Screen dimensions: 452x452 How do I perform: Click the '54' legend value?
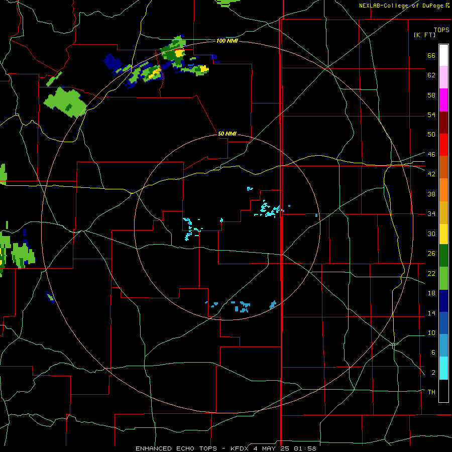pos(431,115)
